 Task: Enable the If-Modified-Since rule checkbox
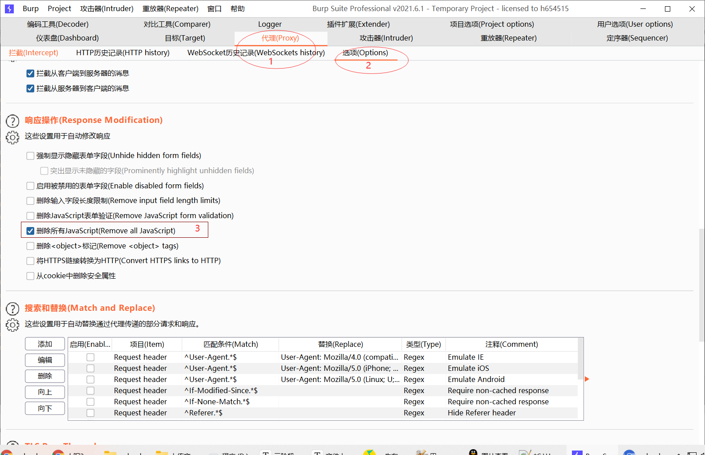click(90, 390)
